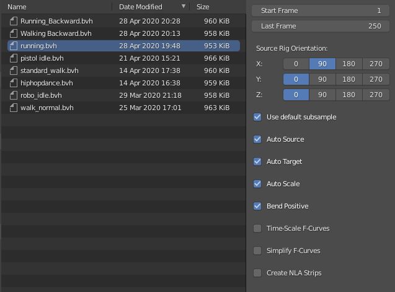Select the walk_normal.bvh file name

[x=47, y=108]
